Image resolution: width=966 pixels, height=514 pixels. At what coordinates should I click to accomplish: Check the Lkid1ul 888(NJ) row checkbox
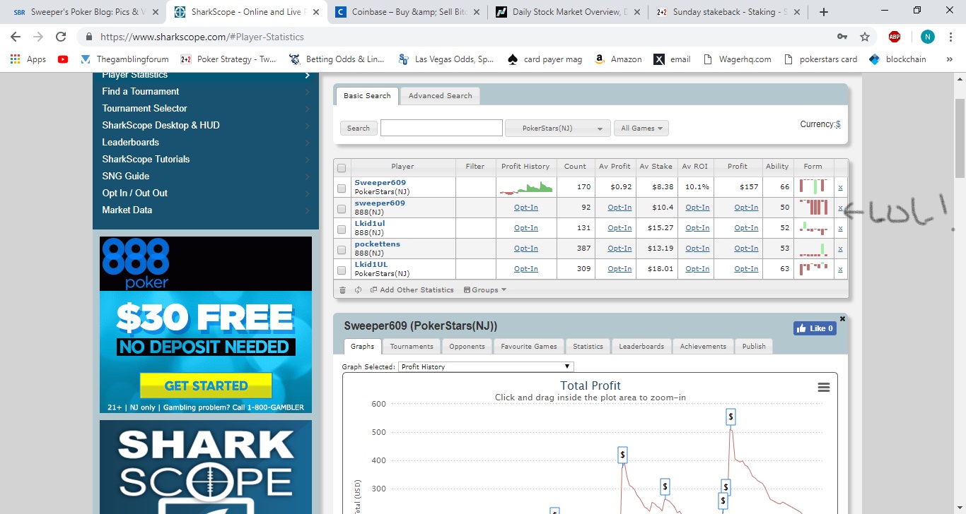[x=342, y=229]
